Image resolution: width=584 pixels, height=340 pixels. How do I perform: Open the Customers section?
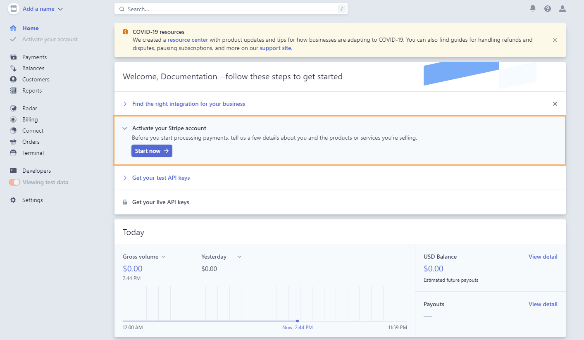pos(36,79)
